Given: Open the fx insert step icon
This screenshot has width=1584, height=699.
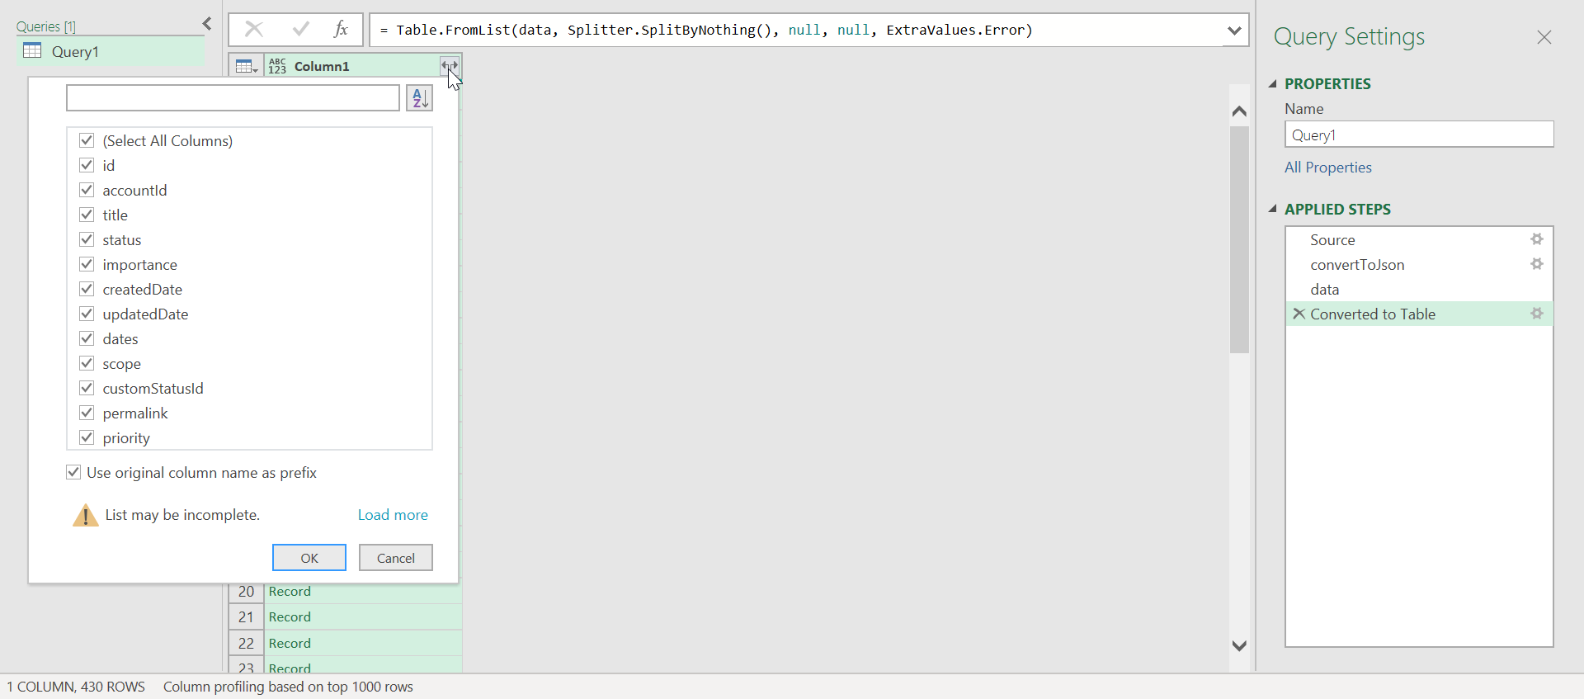Looking at the screenshot, I should (341, 30).
